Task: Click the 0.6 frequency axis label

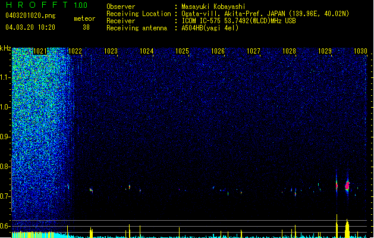Action: 5,226
